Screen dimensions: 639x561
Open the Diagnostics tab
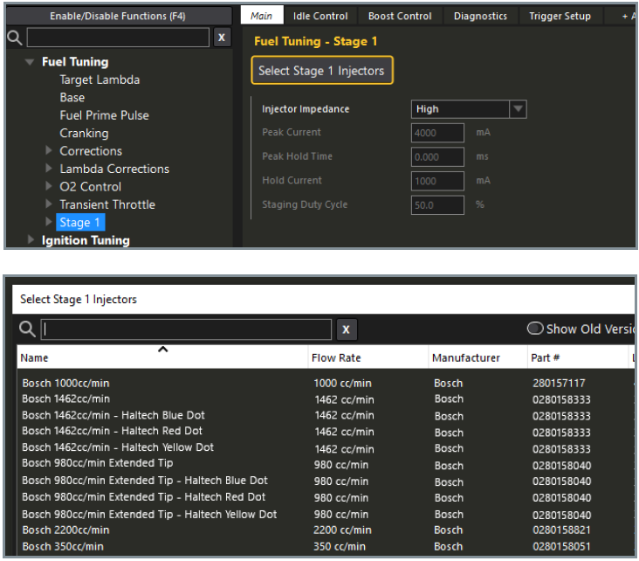click(x=480, y=16)
